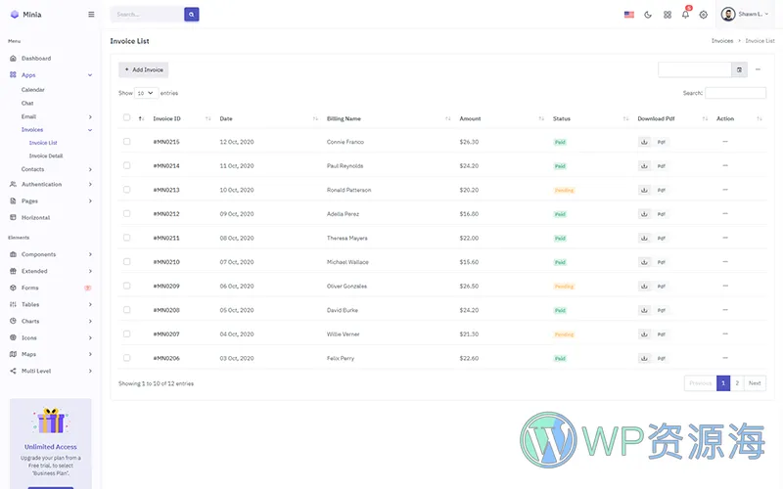
Task: Select the checkbox for invoice #MN0209
Action: (126, 286)
